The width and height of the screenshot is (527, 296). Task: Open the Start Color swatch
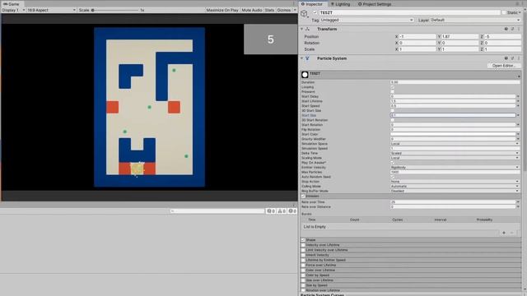453,134
